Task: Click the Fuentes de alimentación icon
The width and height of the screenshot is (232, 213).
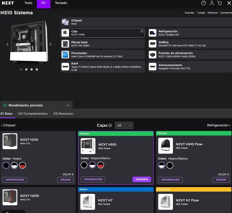Action: tap(153, 55)
